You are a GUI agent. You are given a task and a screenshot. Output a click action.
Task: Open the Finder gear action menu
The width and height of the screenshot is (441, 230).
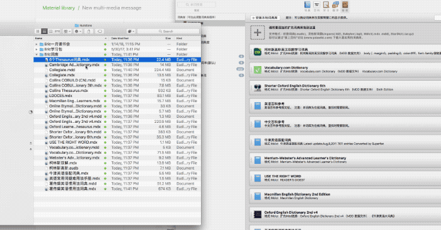(78, 32)
